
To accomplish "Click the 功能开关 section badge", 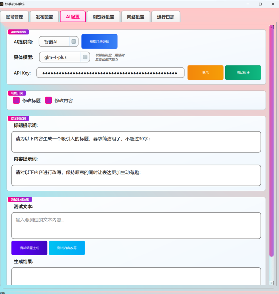I will point(17,93).
